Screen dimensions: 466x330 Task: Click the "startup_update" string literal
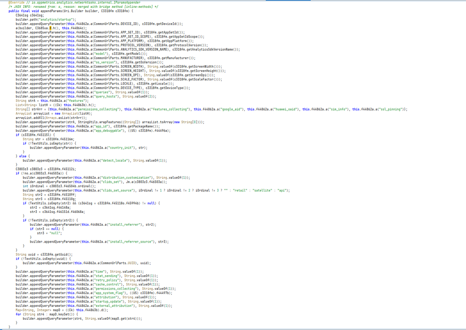pos(108,302)
